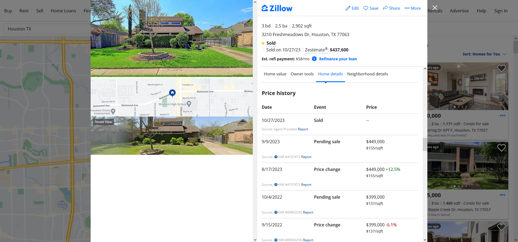Open options menu for first condo listing
518x242 pixels.
[502, 115]
